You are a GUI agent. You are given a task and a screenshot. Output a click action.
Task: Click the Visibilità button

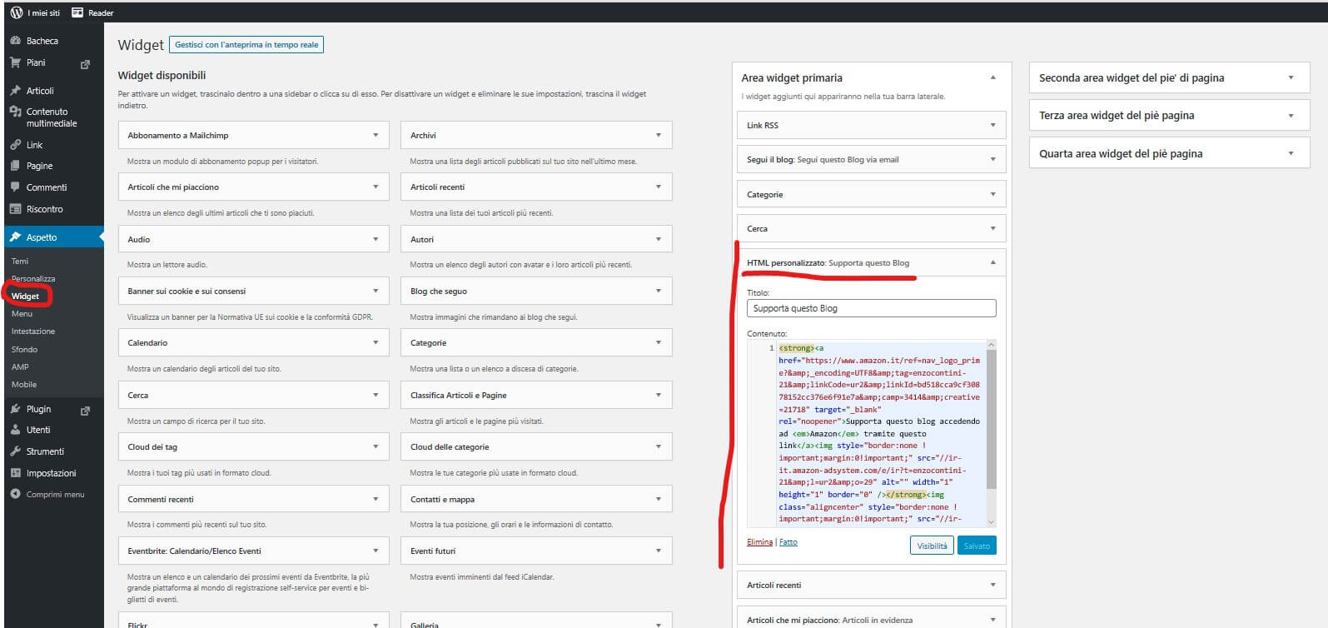(932, 546)
